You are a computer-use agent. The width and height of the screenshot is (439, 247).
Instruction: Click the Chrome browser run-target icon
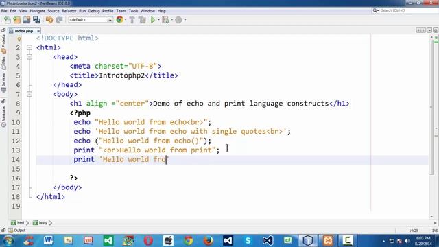(x=119, y=20)
